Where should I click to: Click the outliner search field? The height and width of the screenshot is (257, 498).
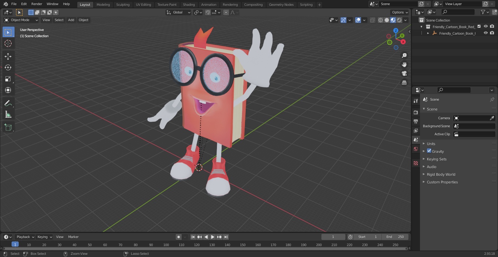458,12
